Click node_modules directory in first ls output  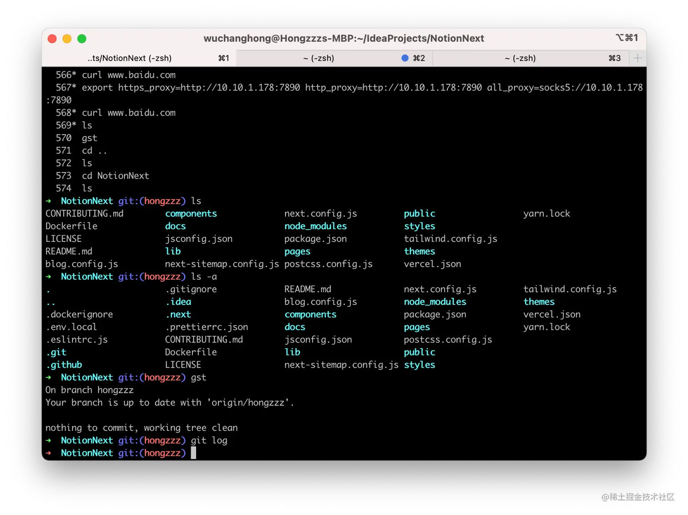pos(316,226)
